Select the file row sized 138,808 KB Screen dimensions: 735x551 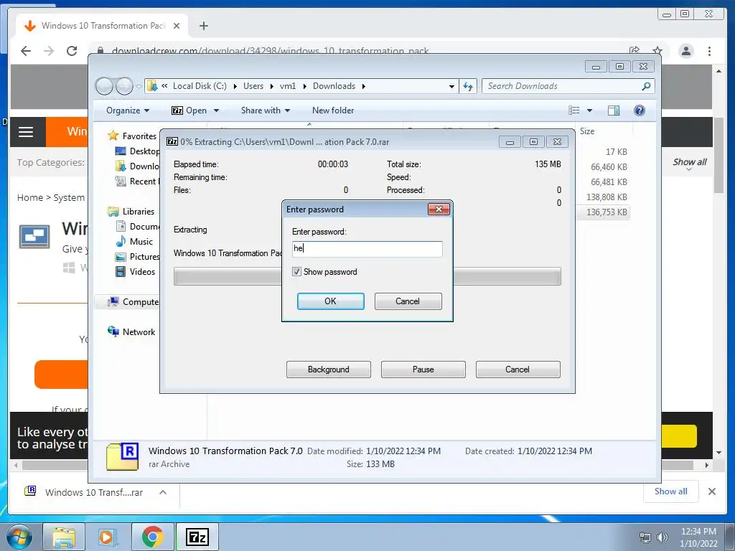coord(607,197)
